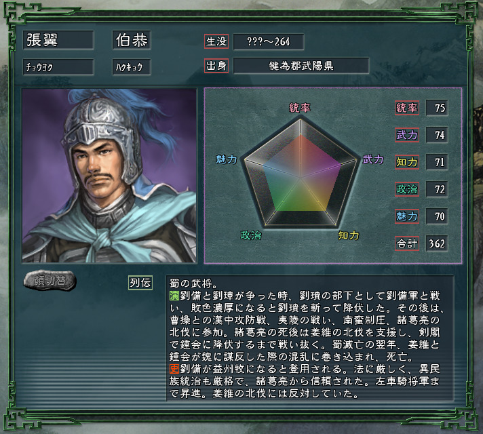
Task: Select the 政治 politics stat label
Action: click(407, 189)
